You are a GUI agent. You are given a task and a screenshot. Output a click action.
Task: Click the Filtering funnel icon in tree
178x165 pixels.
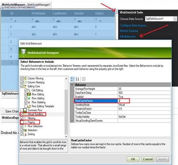tap(25, 118)
